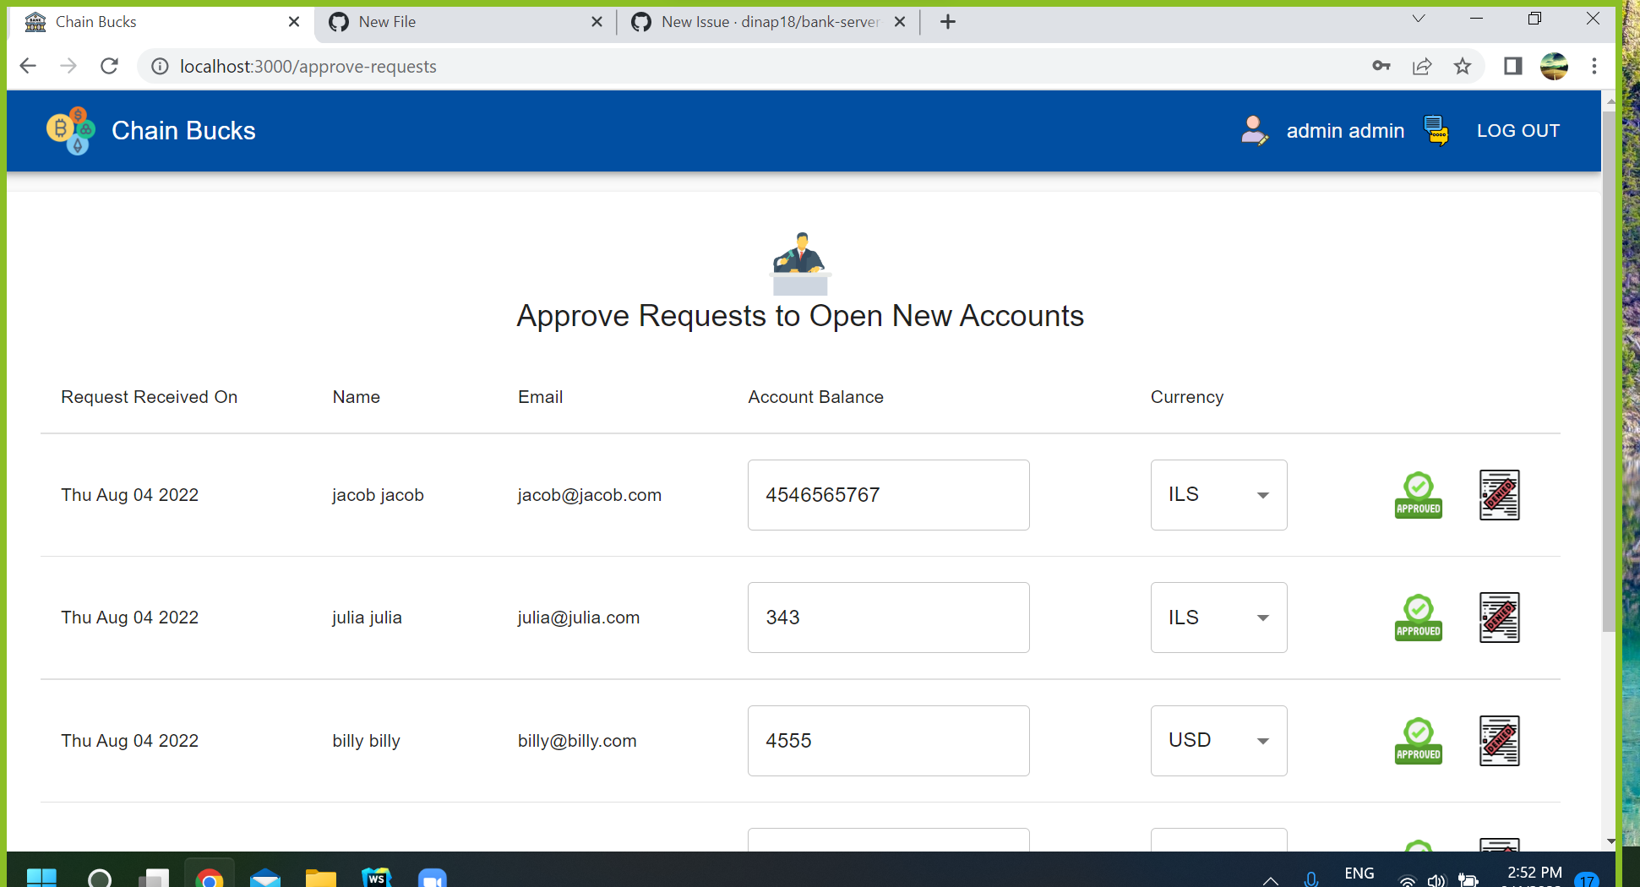Open the chat messages icon in header
This screenshot has height=887, width=1640.
[1436, 130]
